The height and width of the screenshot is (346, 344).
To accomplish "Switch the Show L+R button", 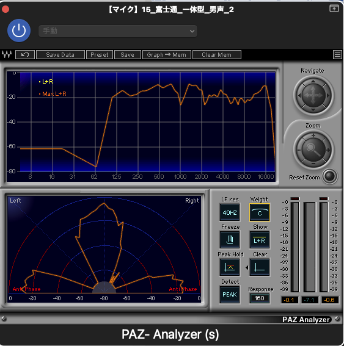I will [x=260, y=240].
